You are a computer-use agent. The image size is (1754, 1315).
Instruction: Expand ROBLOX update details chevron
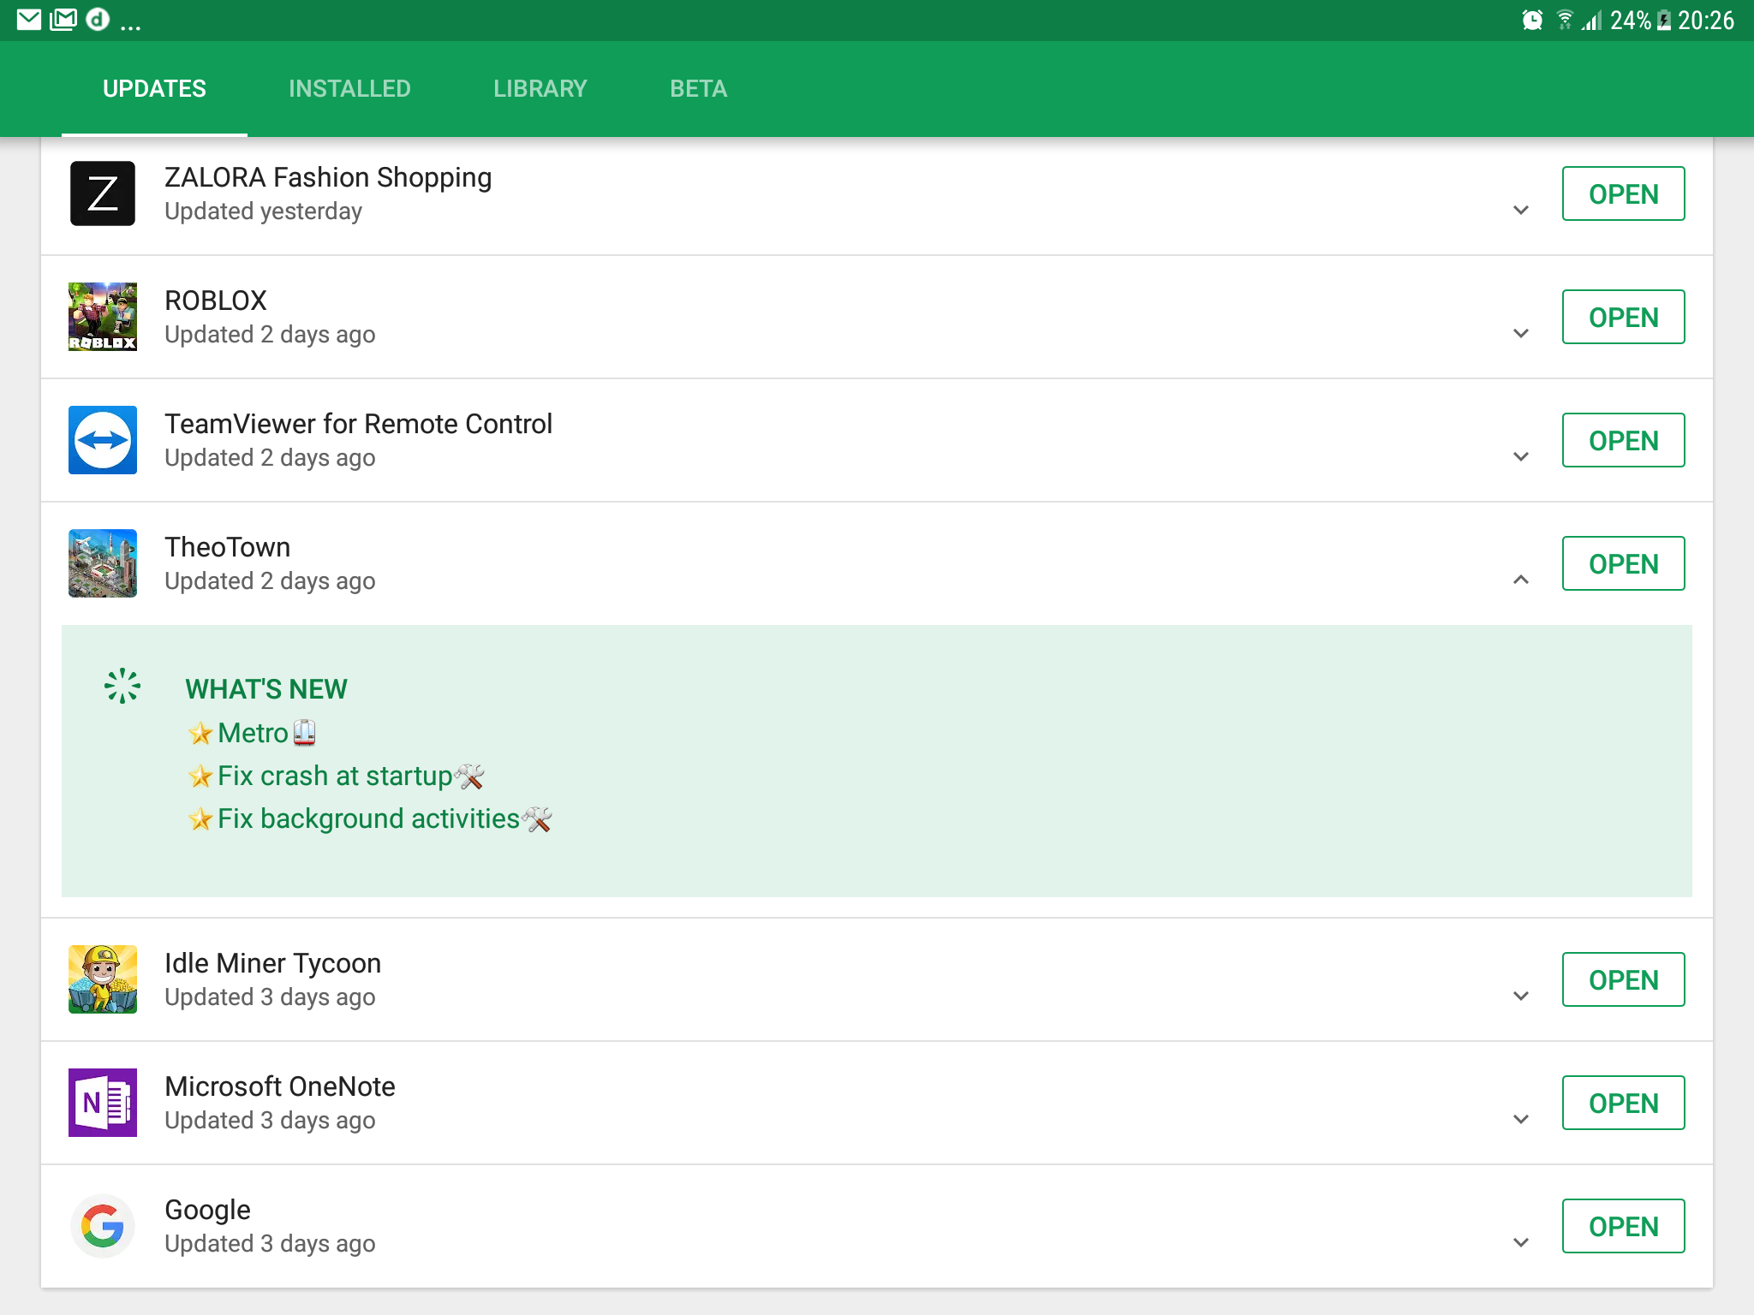click(1521, 333)
